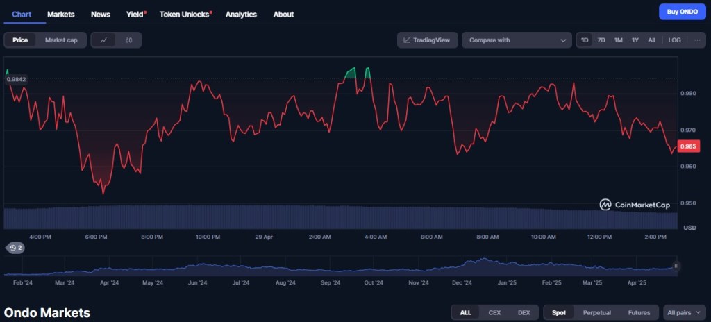711x322 pixels.
Task: Filter markets by CEX
Action: point(494,312)
